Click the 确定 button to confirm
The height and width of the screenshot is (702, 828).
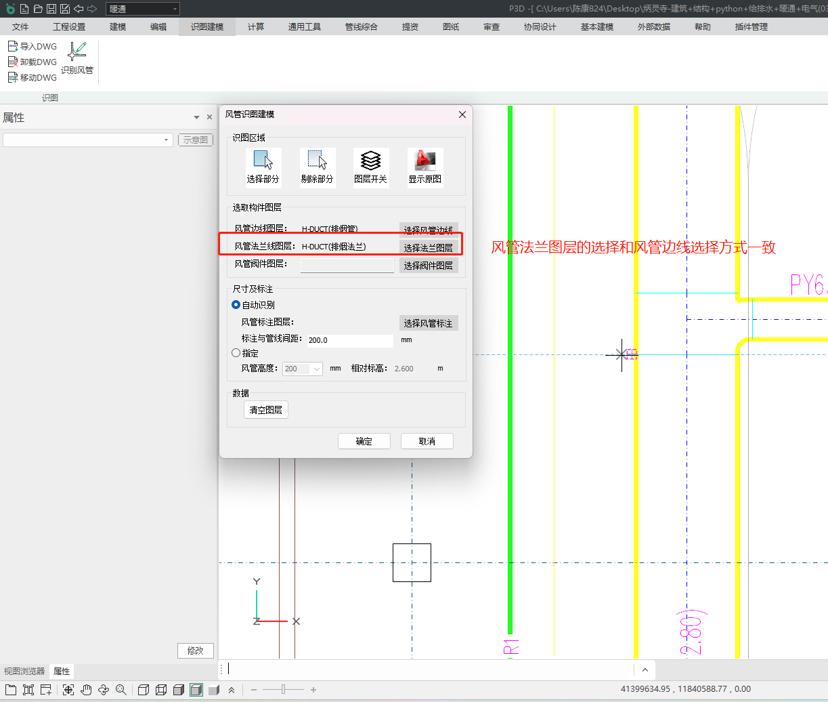tap(364, 441)
